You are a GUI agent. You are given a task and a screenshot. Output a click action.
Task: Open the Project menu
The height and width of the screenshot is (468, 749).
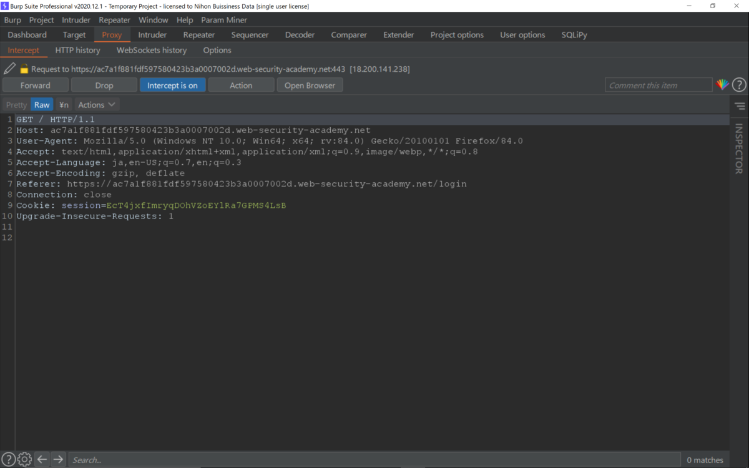coord(42,20)
